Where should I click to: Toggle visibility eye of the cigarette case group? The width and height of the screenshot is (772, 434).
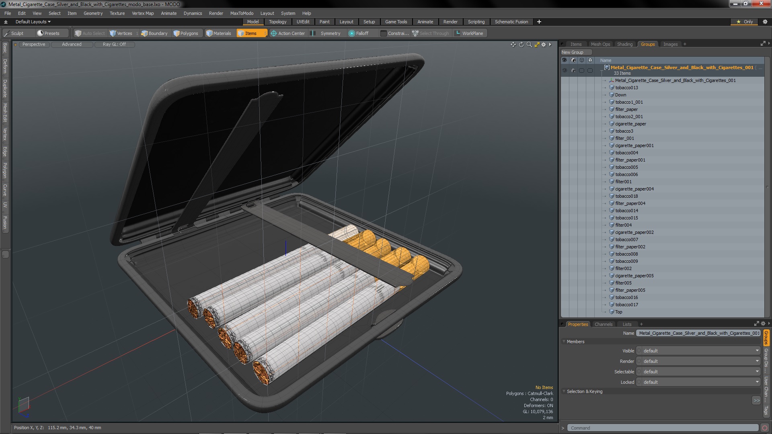(x=565, y=70)
